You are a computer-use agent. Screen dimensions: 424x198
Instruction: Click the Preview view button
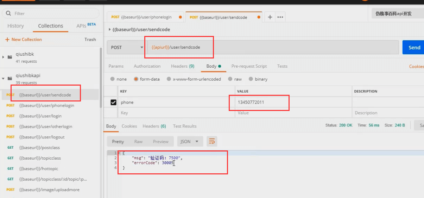160,141
